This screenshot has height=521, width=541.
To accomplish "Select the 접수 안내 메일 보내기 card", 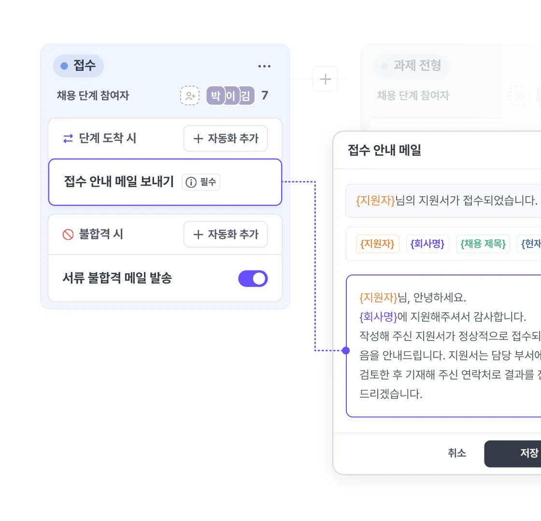I will [x=165, y=182].
